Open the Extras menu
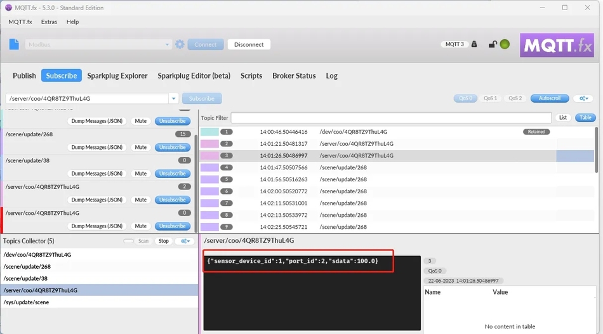 (x=49, y=22)
